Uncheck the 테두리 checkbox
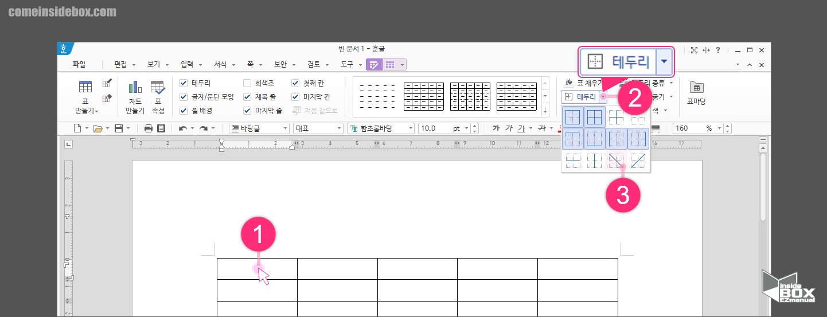 pyautogui.click(x=184, y=83)
